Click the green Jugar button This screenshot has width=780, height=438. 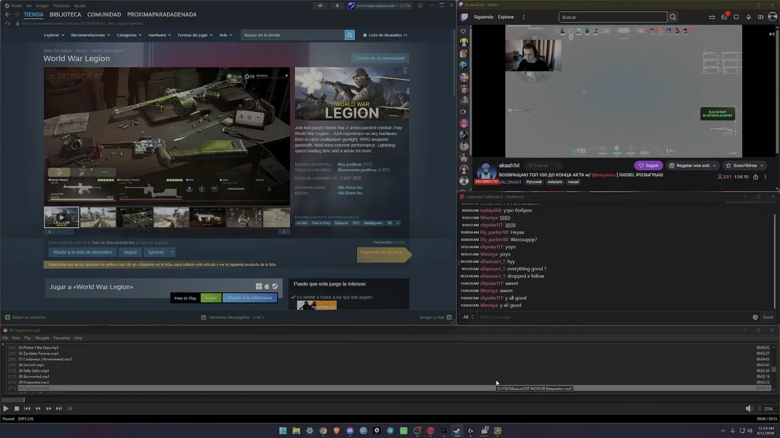[211, 298]
